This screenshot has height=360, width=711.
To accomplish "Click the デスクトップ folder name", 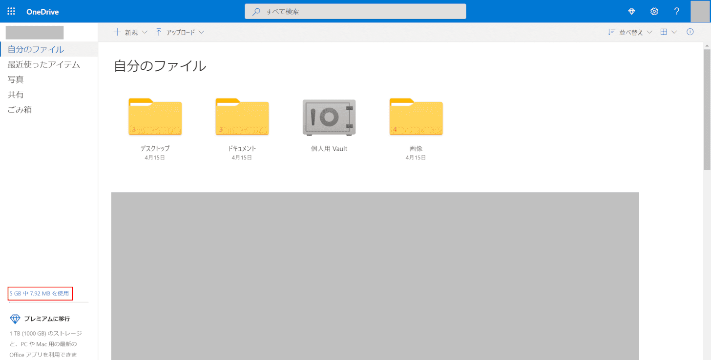I will [x=155, y=149].
